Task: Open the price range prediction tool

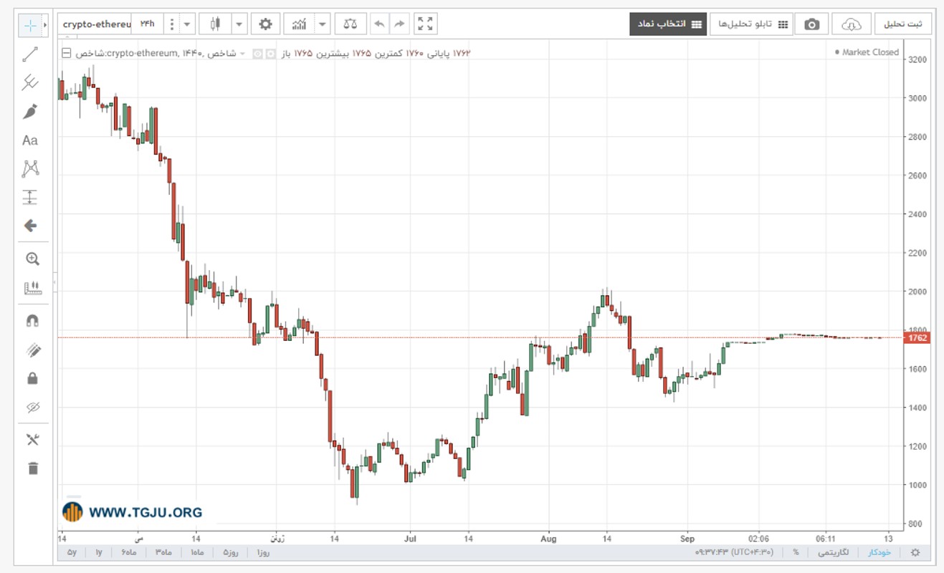Action: [x=30, y=197]
